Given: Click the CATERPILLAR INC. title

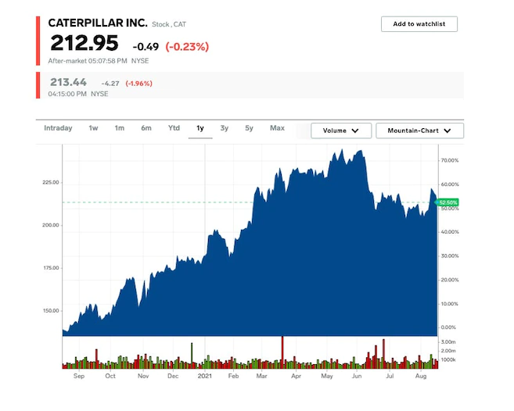Looking at the screenshot, I should pos(98,23).
